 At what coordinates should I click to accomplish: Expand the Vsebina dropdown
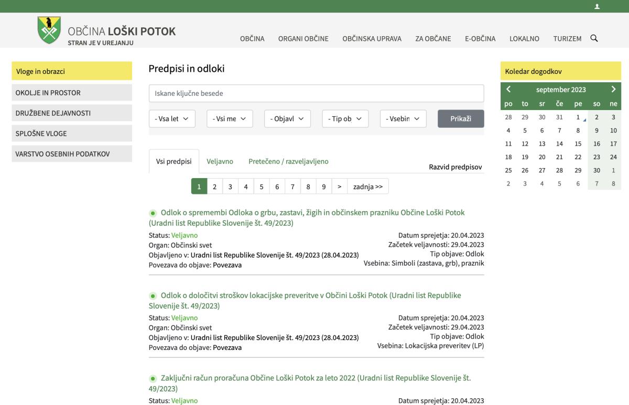coord(403,118)
